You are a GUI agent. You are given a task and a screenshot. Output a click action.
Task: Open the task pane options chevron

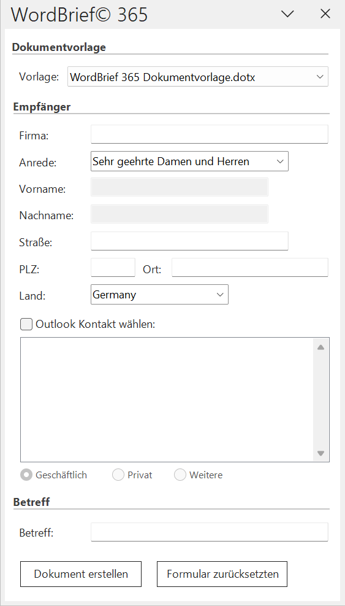(x=287, y=14)
